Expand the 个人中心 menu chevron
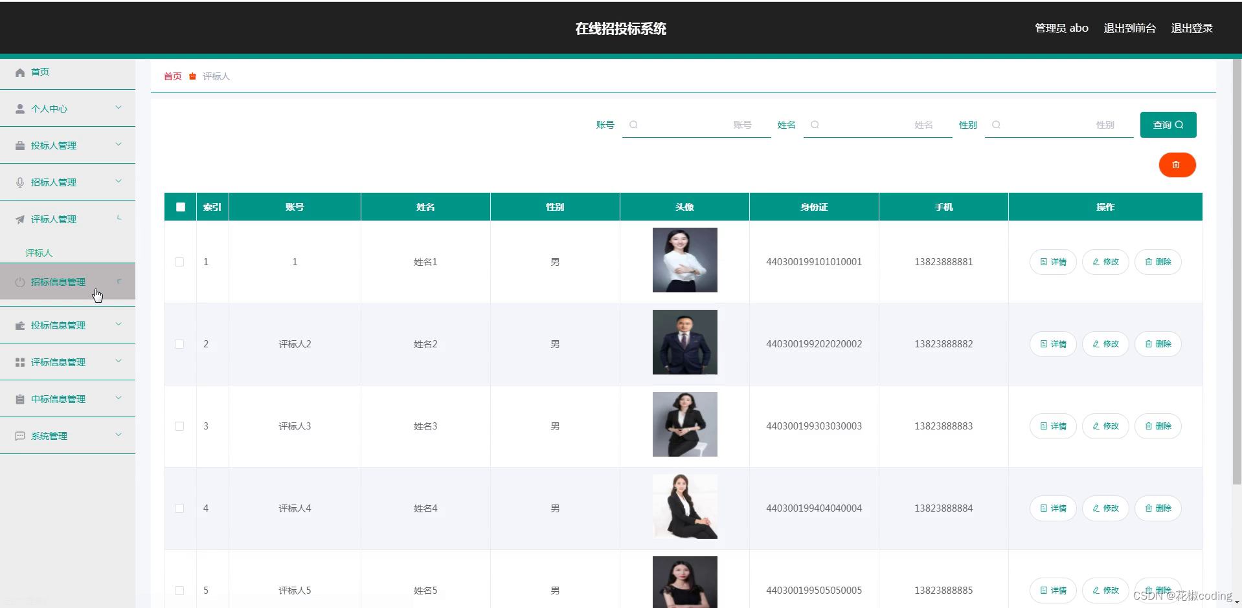 coord(119,107)
